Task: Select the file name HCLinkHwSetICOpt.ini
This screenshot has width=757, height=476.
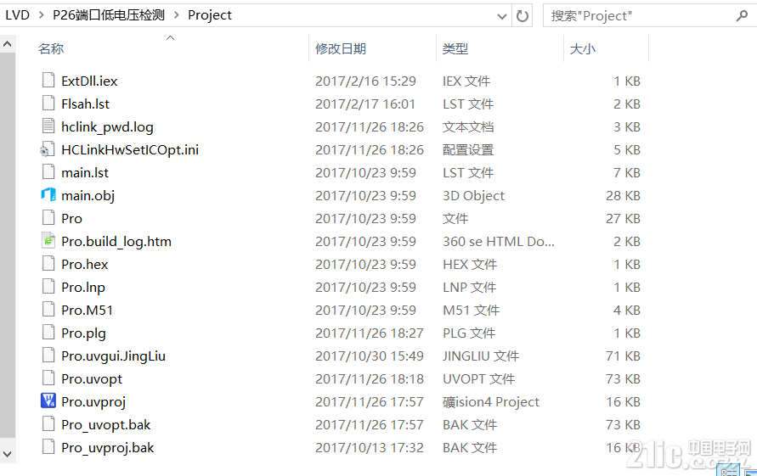Action: (130, 149)
